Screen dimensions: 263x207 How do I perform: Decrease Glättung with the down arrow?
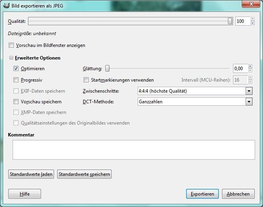(x=250, y=71)
